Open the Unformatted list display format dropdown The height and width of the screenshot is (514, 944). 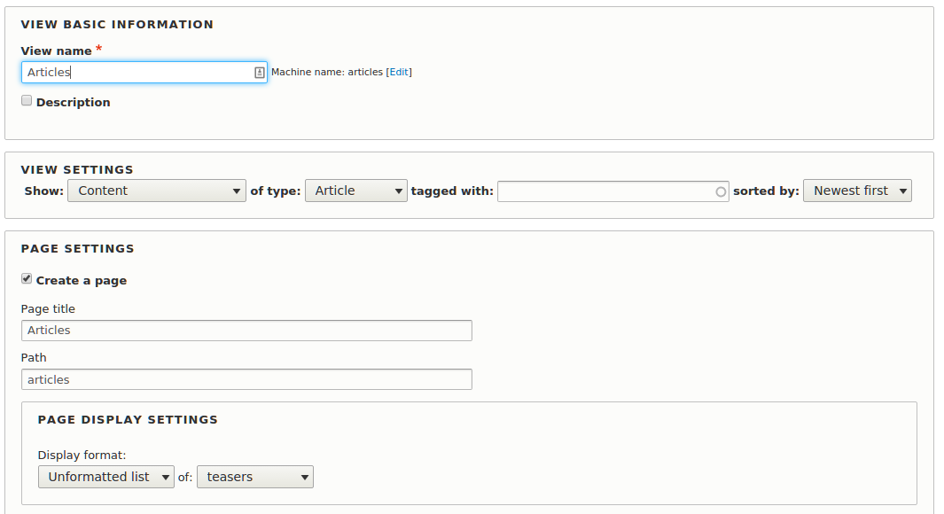click(106, 477)
